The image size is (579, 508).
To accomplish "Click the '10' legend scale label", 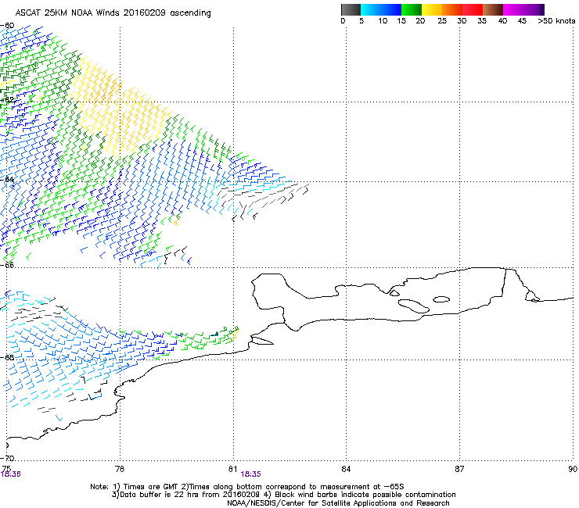I will pyautogui.click(x=383, y=21).
